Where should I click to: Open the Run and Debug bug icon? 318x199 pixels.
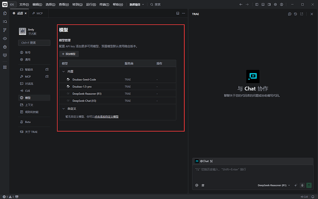5,47
